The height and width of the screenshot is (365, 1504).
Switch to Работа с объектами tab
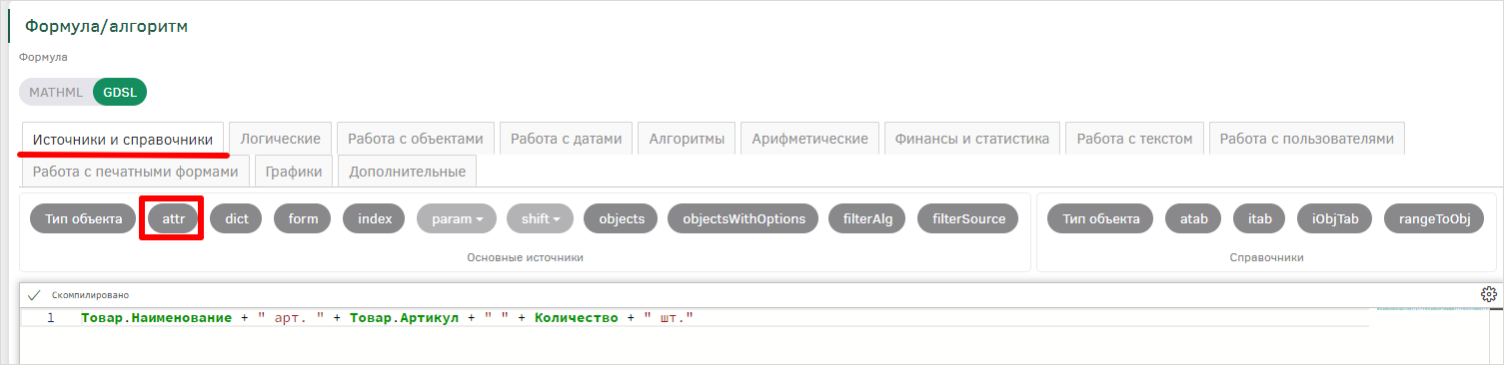tap(416, 139)
